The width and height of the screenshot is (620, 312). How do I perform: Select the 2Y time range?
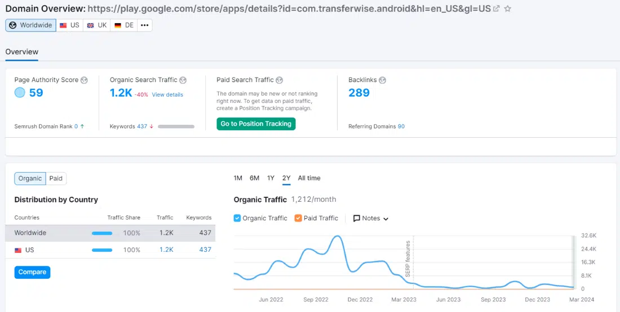point(286,178)
